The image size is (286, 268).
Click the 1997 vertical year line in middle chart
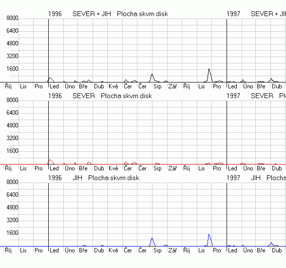click(227, 133)
